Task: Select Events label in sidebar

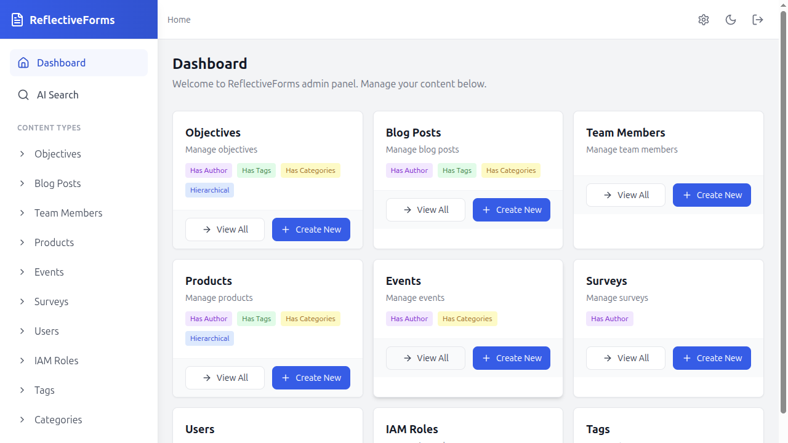Action: tap(49, 272)
